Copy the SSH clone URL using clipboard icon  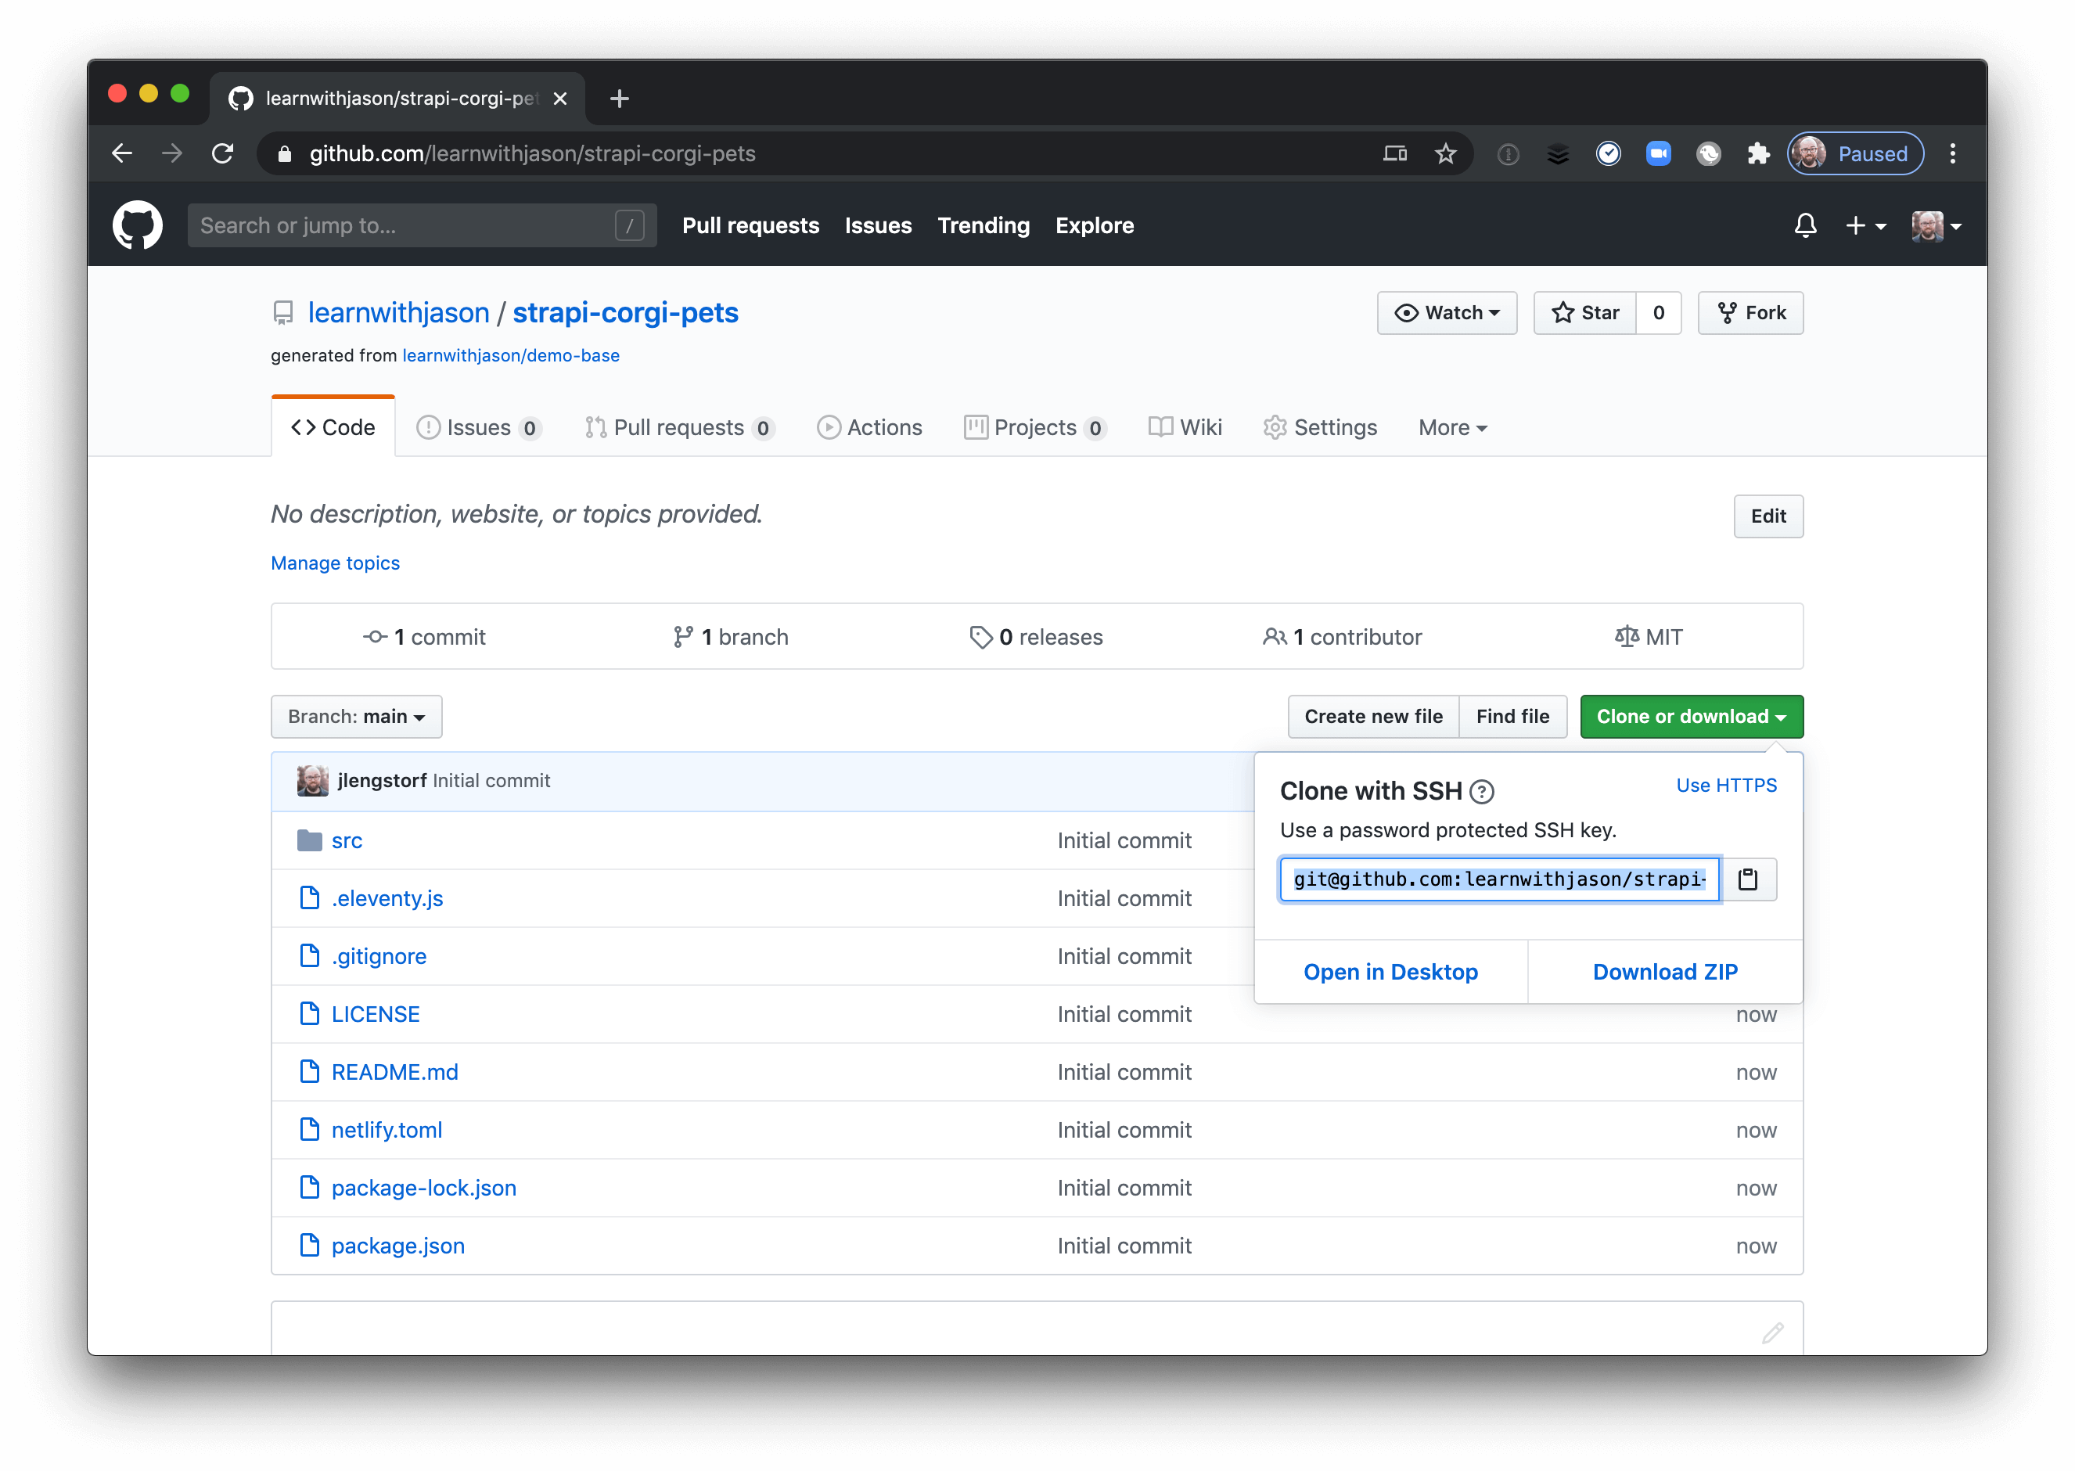point(1747,879)
